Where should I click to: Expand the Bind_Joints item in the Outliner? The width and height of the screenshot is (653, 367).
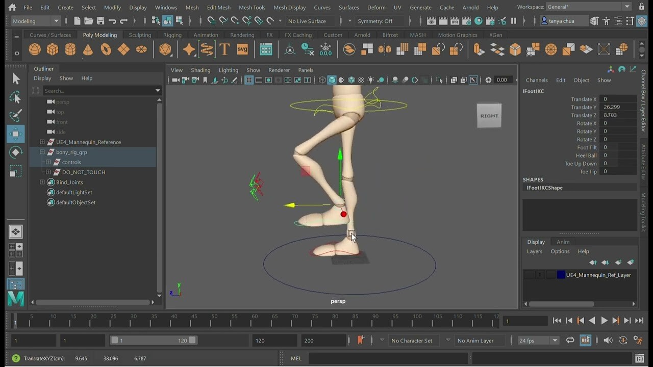click(43, 182)
